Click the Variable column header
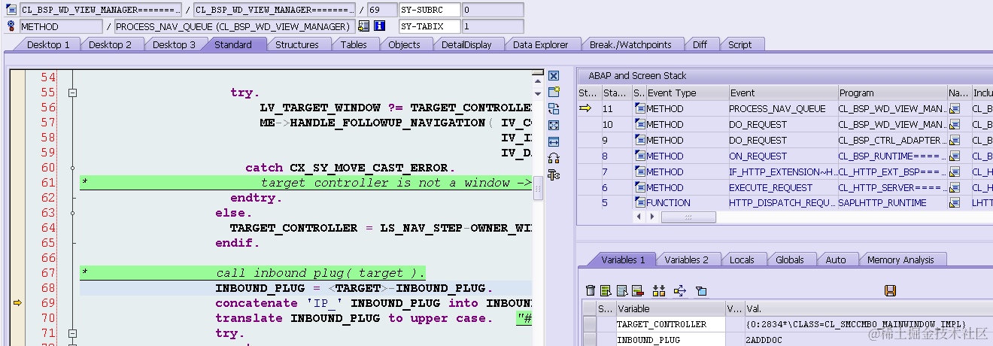The height and width of the screenshot is (346, 993). click(670, 308)
